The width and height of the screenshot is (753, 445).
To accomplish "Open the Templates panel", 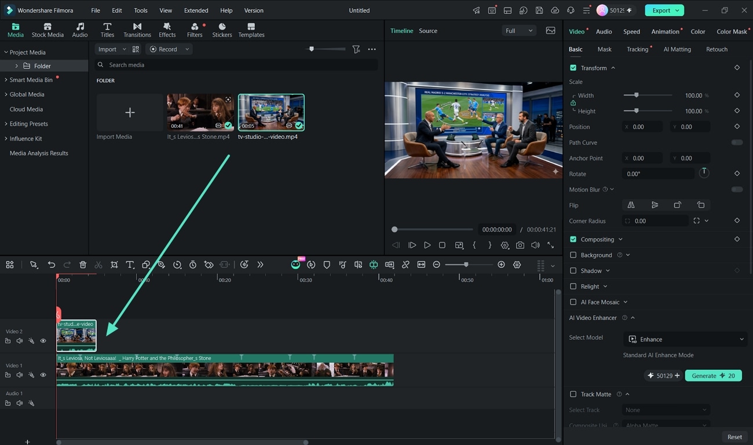I will click(251, 30).
